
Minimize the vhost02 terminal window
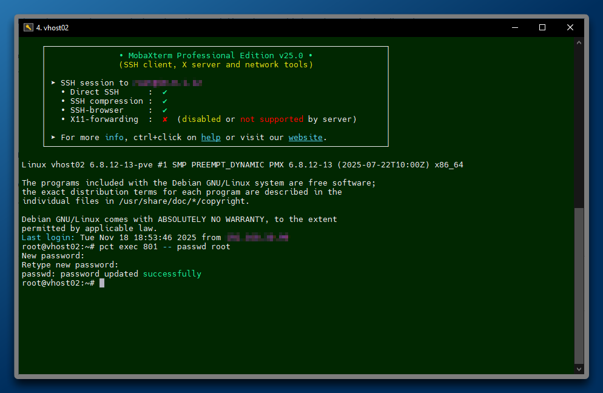(x=514, y=27)
